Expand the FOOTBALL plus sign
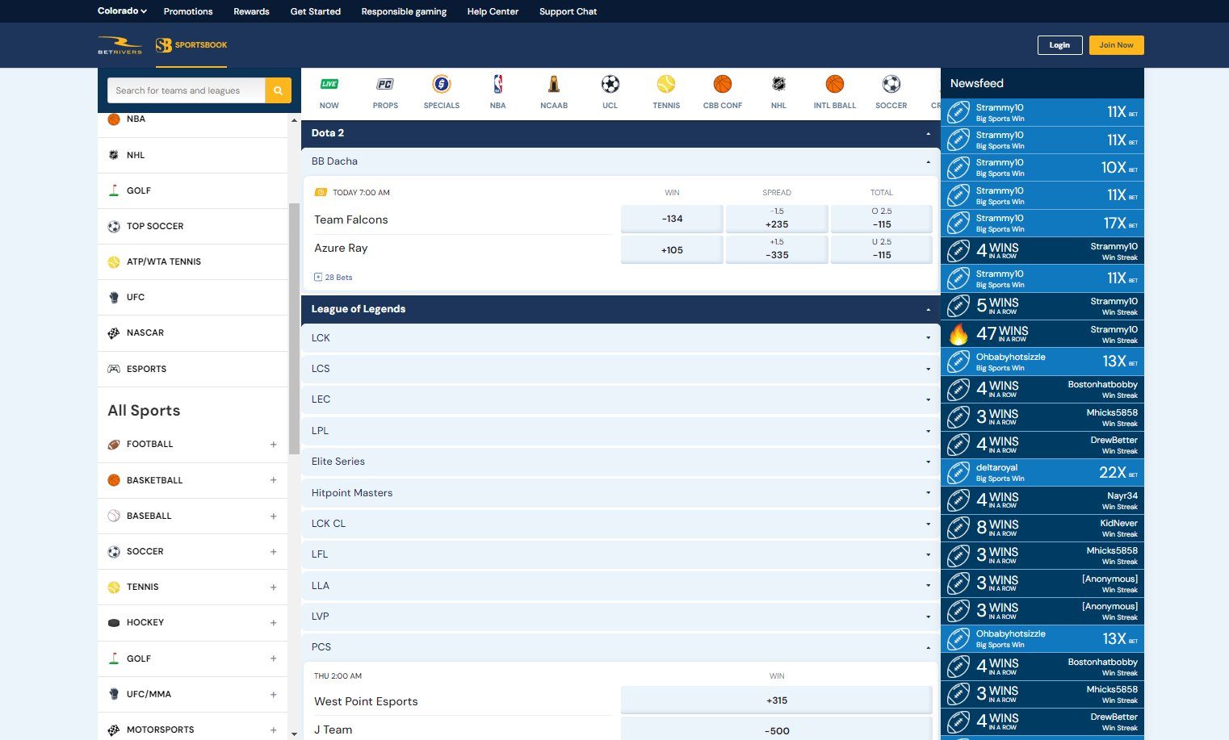This screenshot has height=740, width=1229. pos(274,445)
